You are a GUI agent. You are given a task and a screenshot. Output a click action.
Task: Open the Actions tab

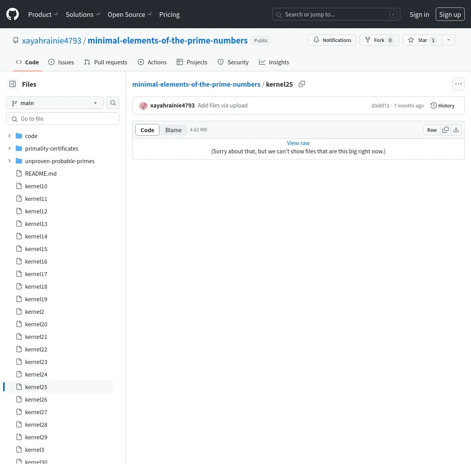click(x=152, y=62)
